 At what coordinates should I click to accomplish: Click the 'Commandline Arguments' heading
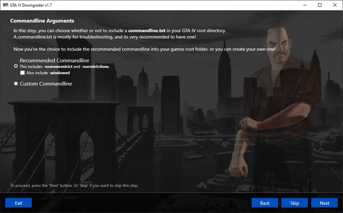click(42, 21)
